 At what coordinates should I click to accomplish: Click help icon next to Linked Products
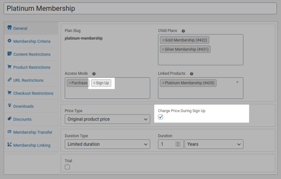[192, 74]
